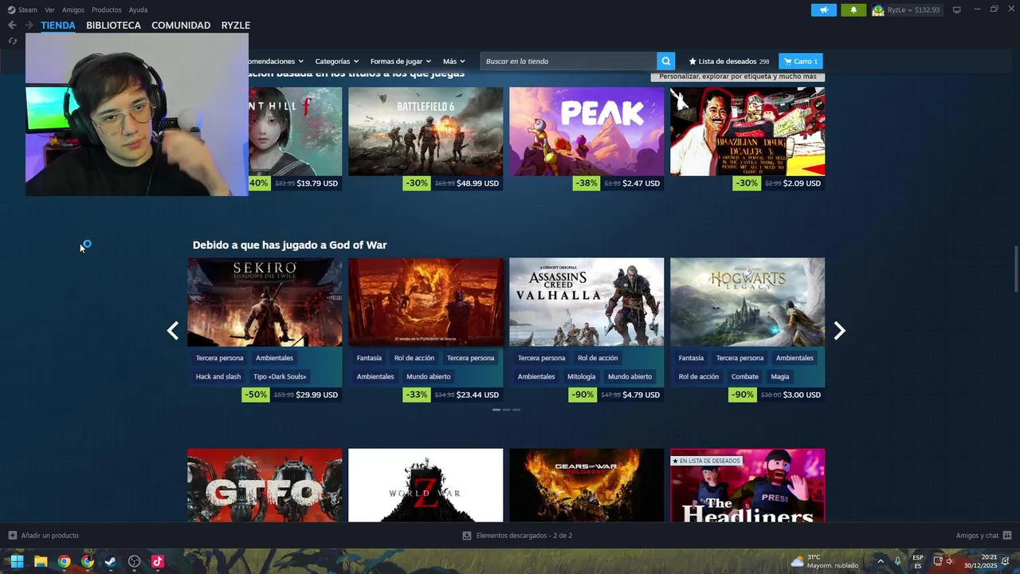Expand the Más dropdown
This screenshot has height=574, width=1020.
pyautogui.click(x=453, y=61)
